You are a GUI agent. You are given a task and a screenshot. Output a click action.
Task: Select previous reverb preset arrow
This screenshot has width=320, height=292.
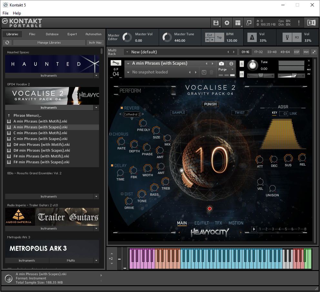pos(120,114)
